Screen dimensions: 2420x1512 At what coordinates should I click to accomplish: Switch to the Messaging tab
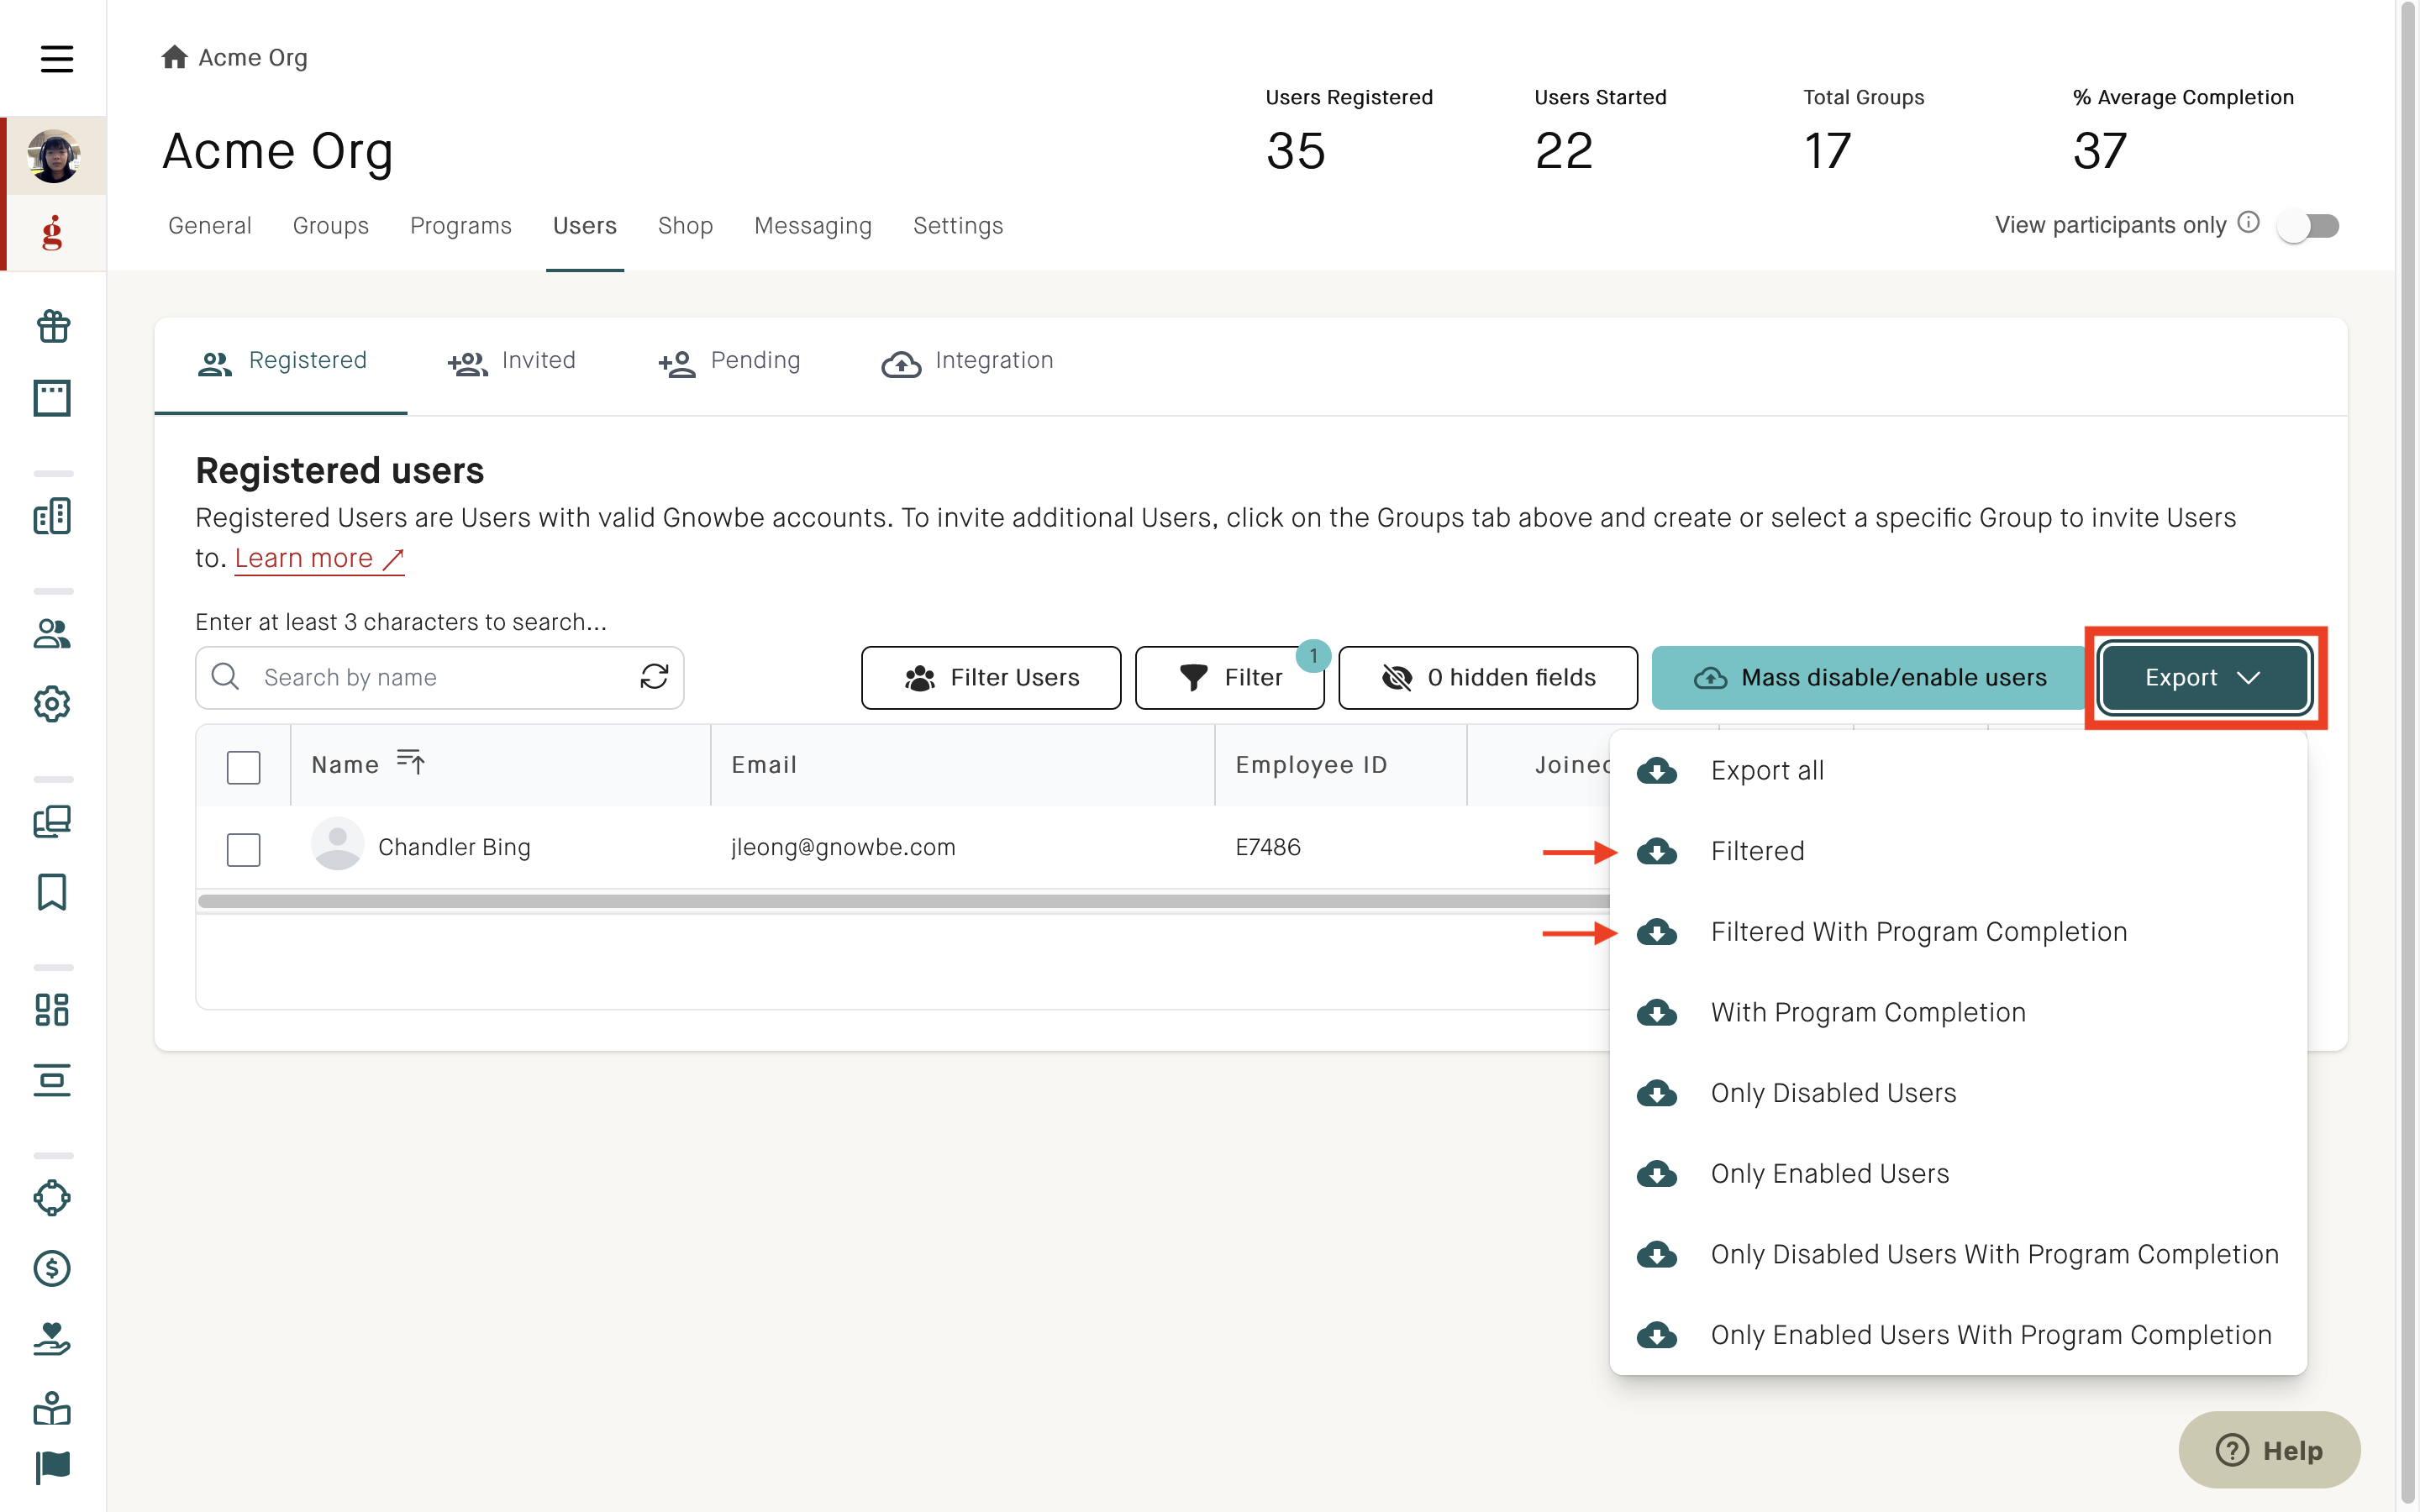(813, 225)
